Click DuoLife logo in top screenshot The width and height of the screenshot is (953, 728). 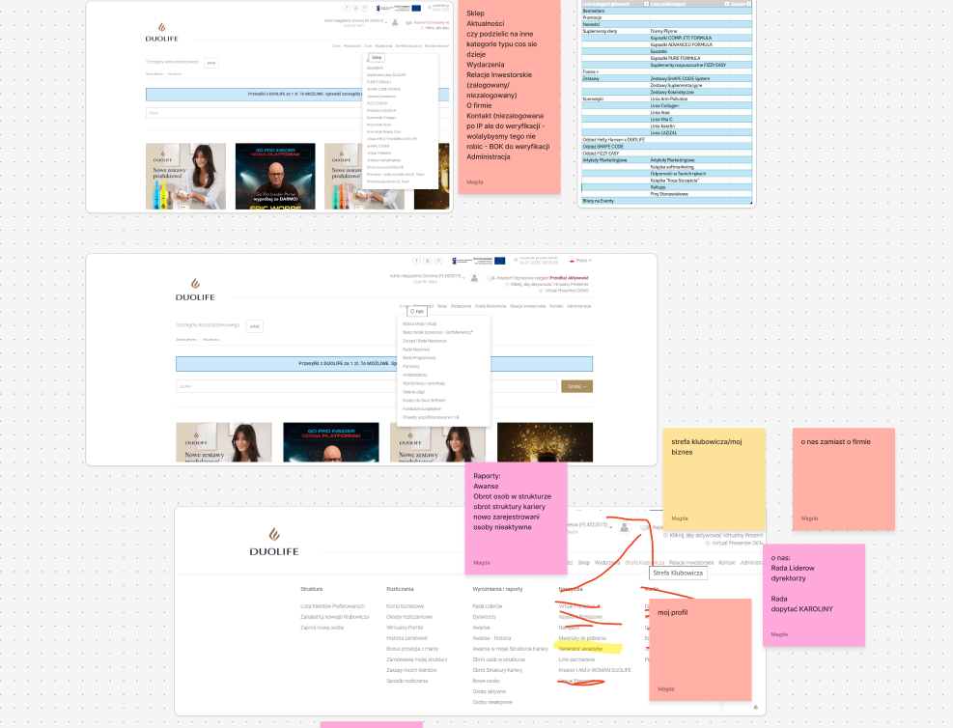[161, 33]
